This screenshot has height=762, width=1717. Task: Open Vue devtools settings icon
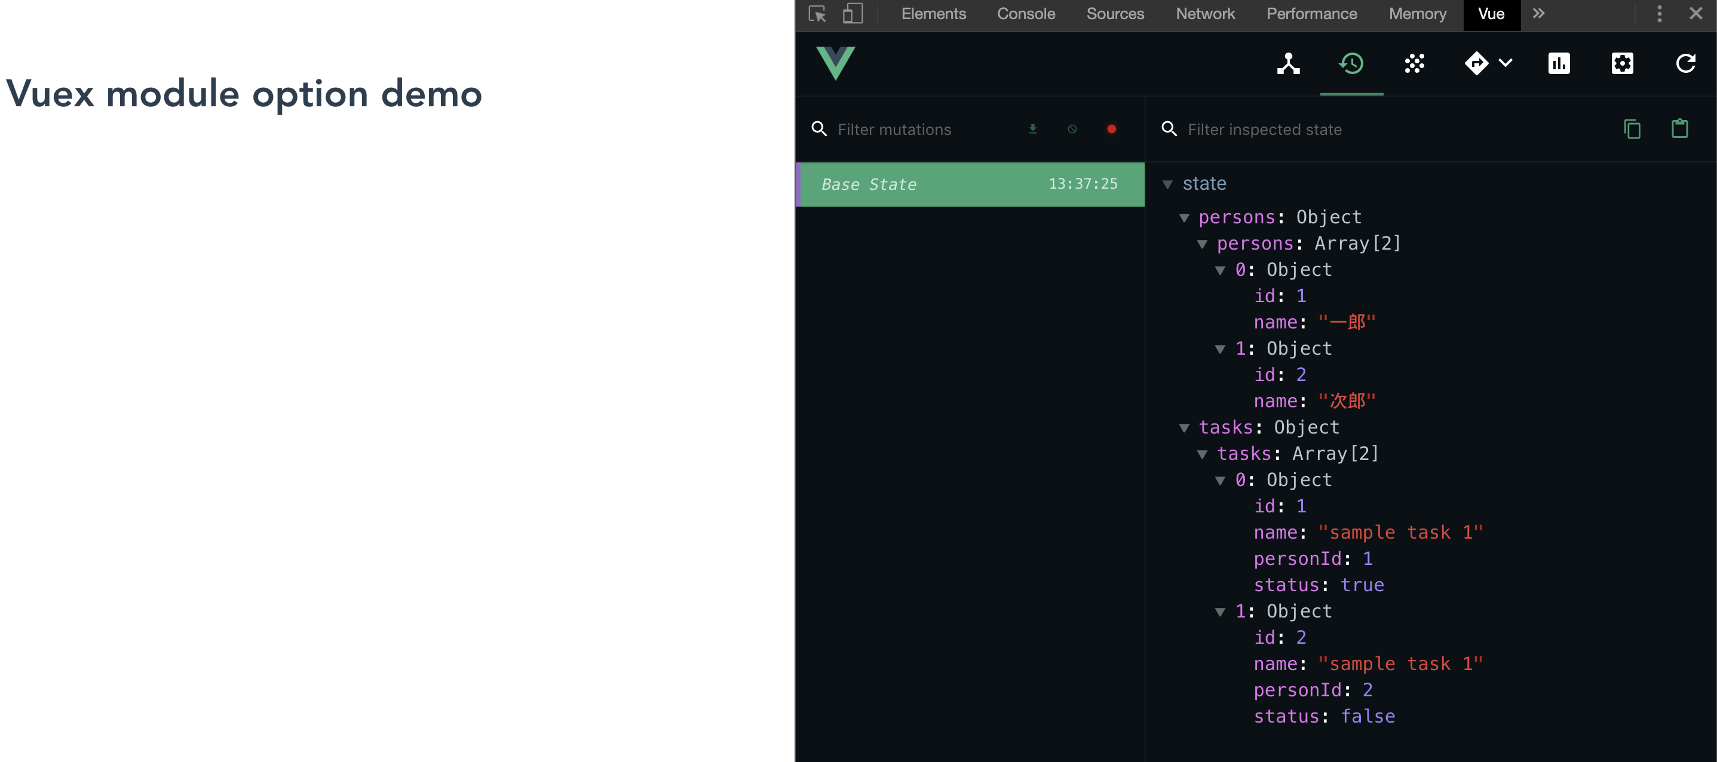pos(1621,64)
